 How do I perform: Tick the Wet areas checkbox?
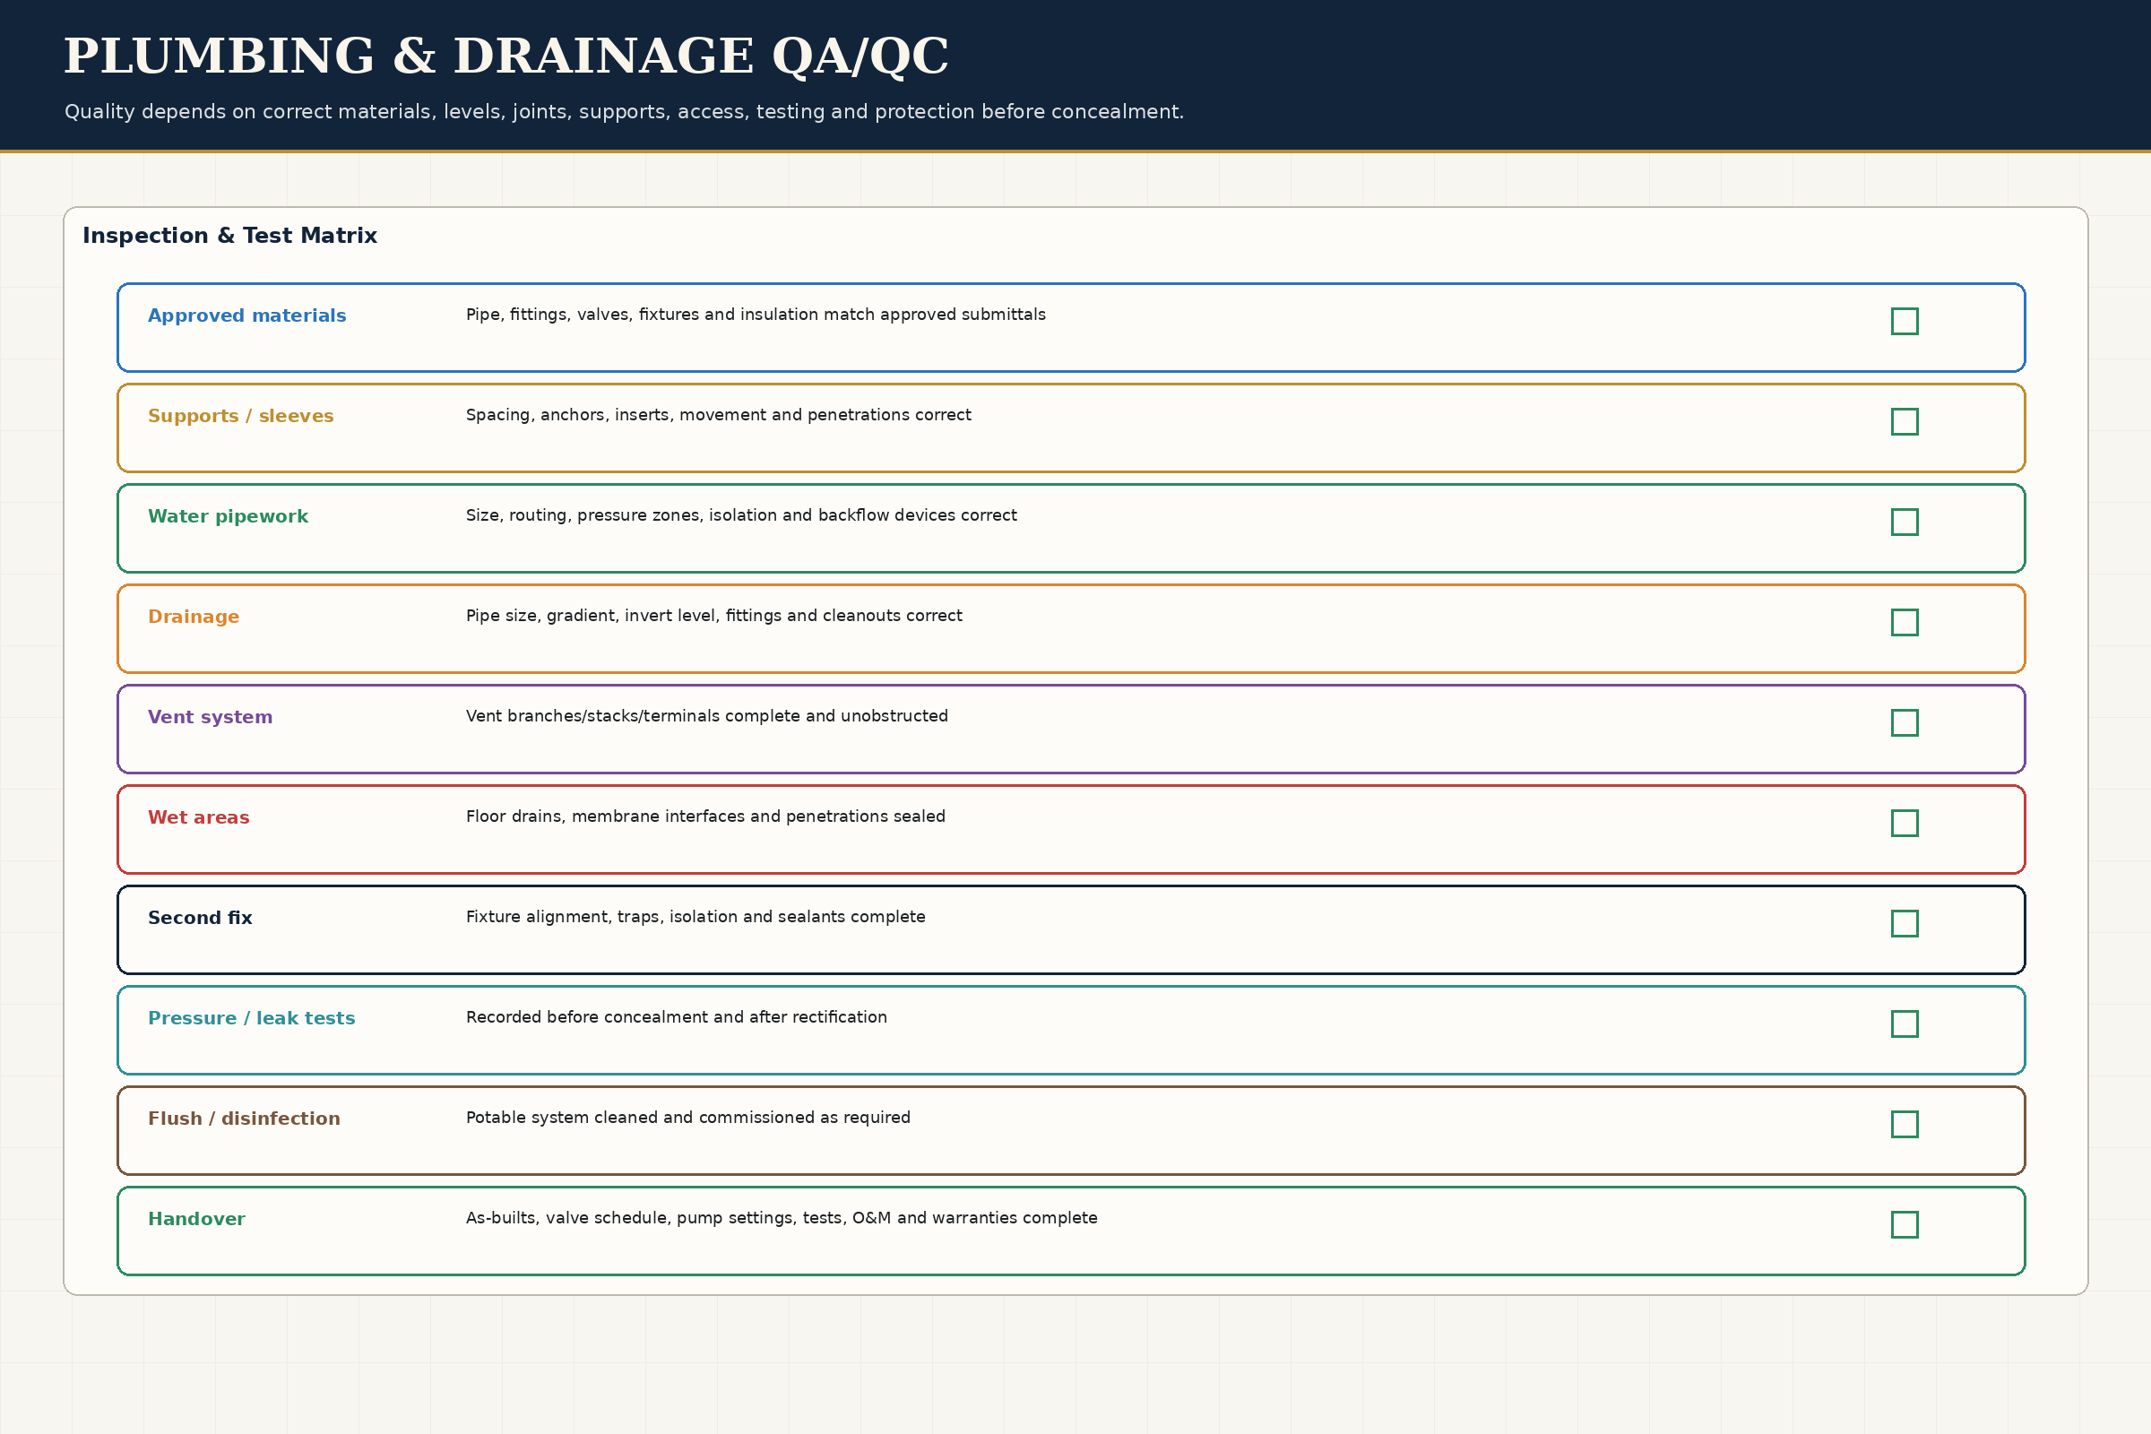pos(1905,823)
